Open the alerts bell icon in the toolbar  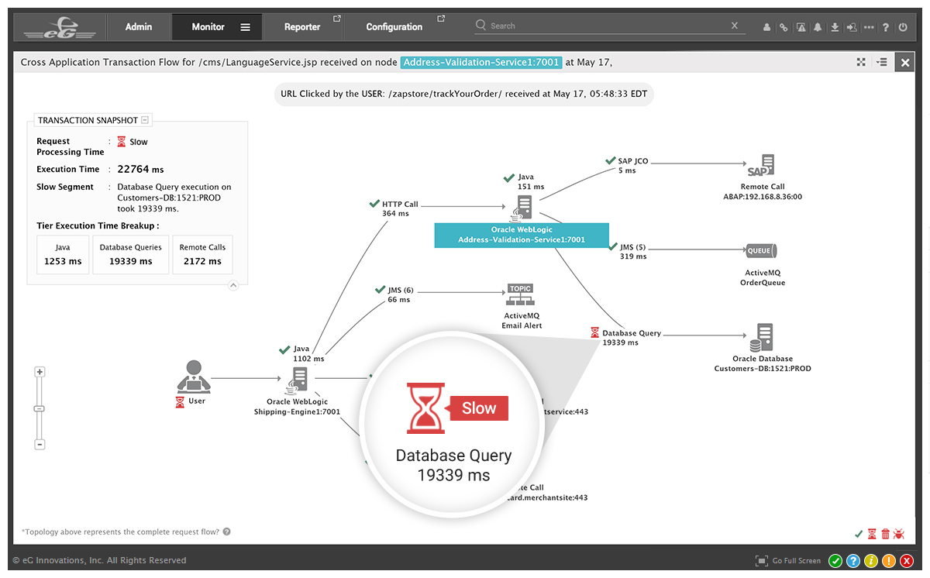[x=818, y=27]
